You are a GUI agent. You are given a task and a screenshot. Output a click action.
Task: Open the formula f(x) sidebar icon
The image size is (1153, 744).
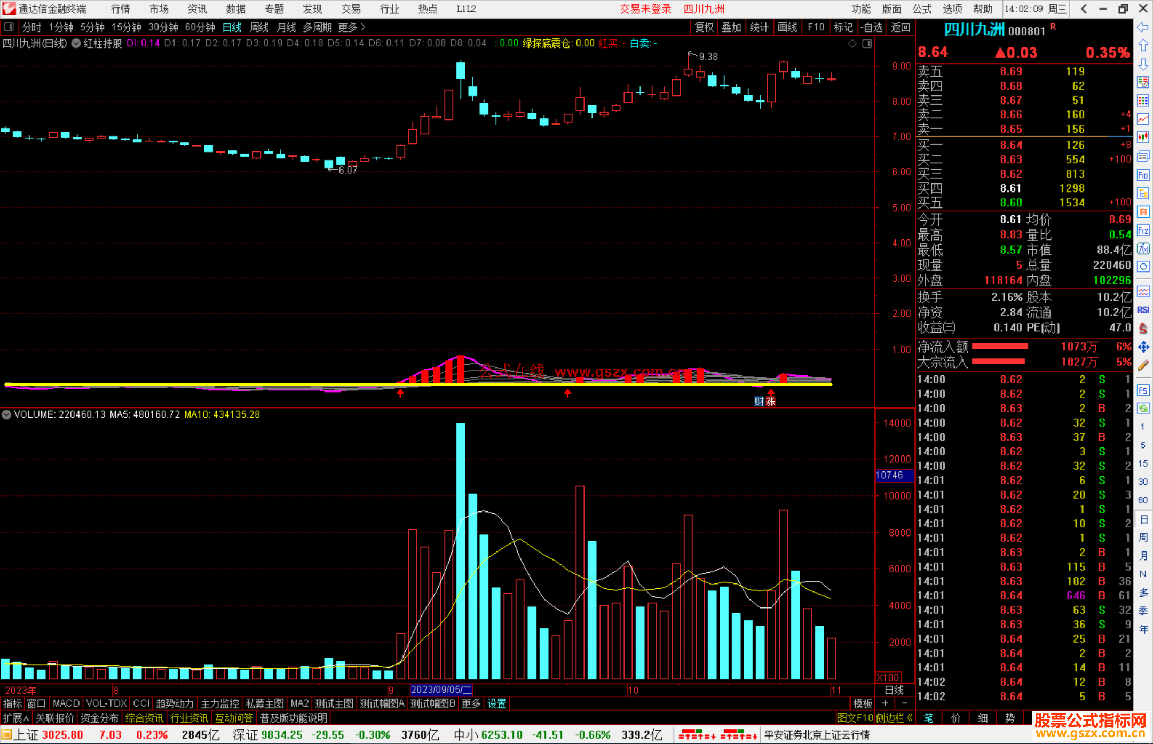coord(1143,249)
